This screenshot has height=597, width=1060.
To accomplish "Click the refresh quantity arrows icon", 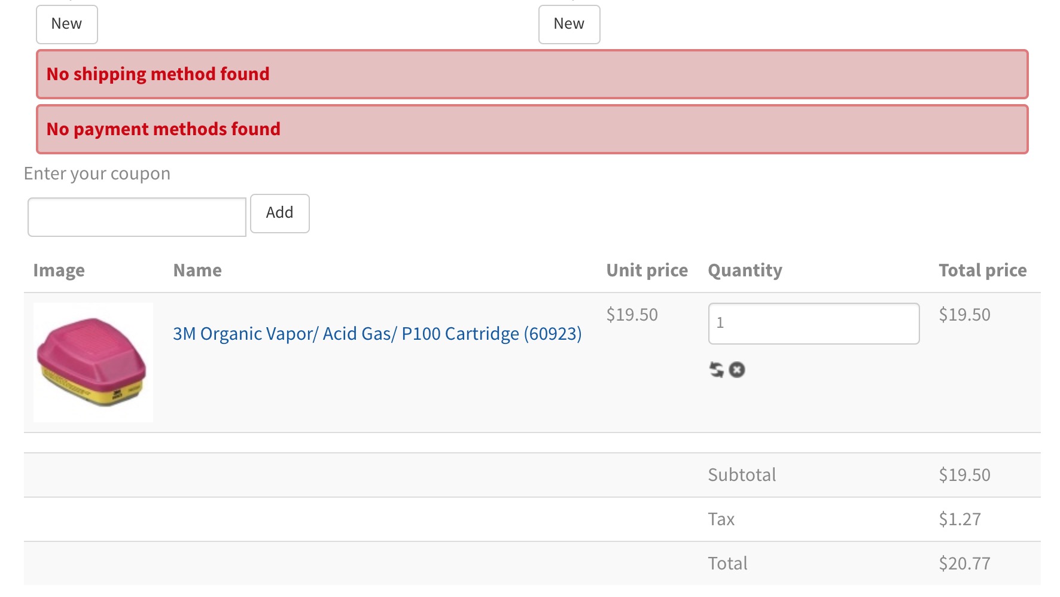I will pos(716,370).
